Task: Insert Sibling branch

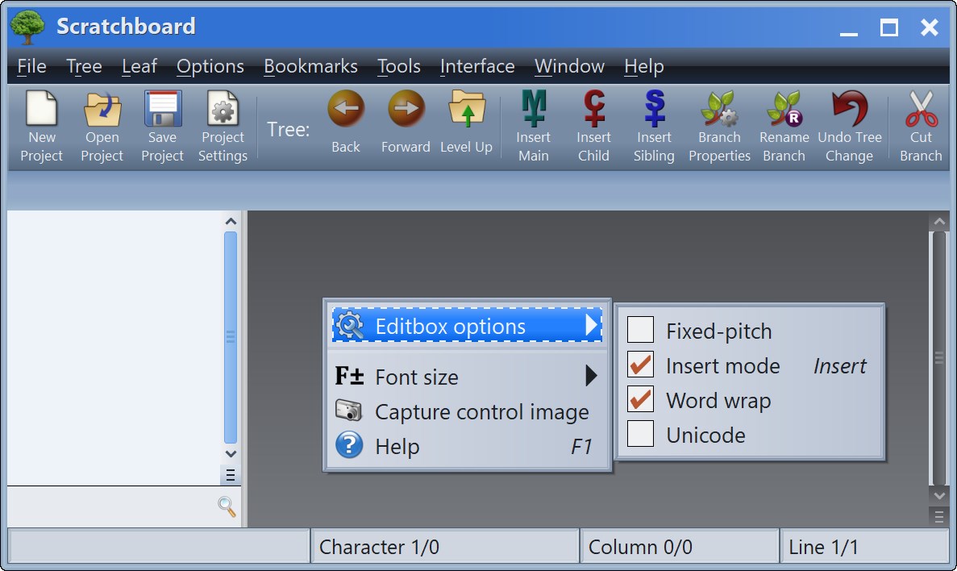Action: (654, 127)
